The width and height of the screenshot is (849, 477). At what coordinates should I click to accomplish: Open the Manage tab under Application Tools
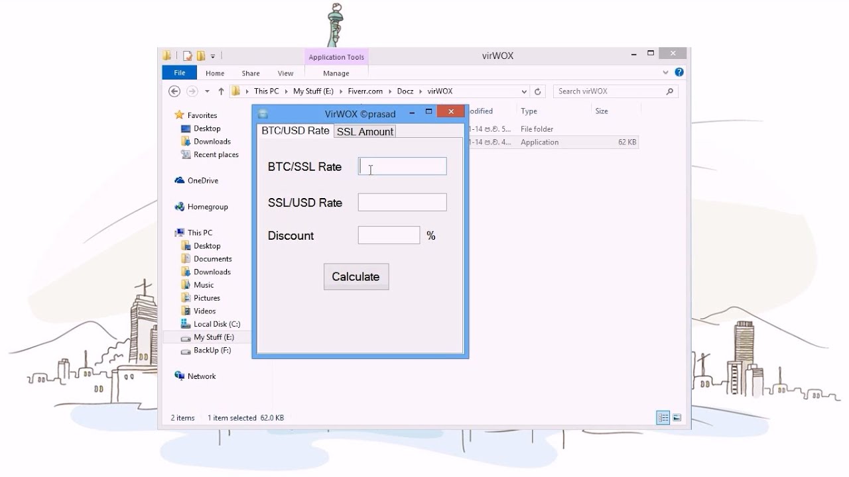(336, 74)
